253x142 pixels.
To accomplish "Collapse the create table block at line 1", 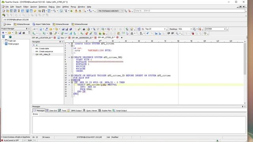I will pyautogui.click(x=72, y=44).
